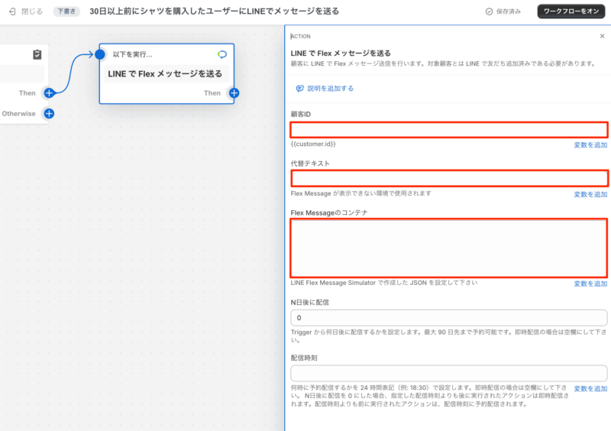
Task: Close the ACTION side panel
Action: point(602,36)
